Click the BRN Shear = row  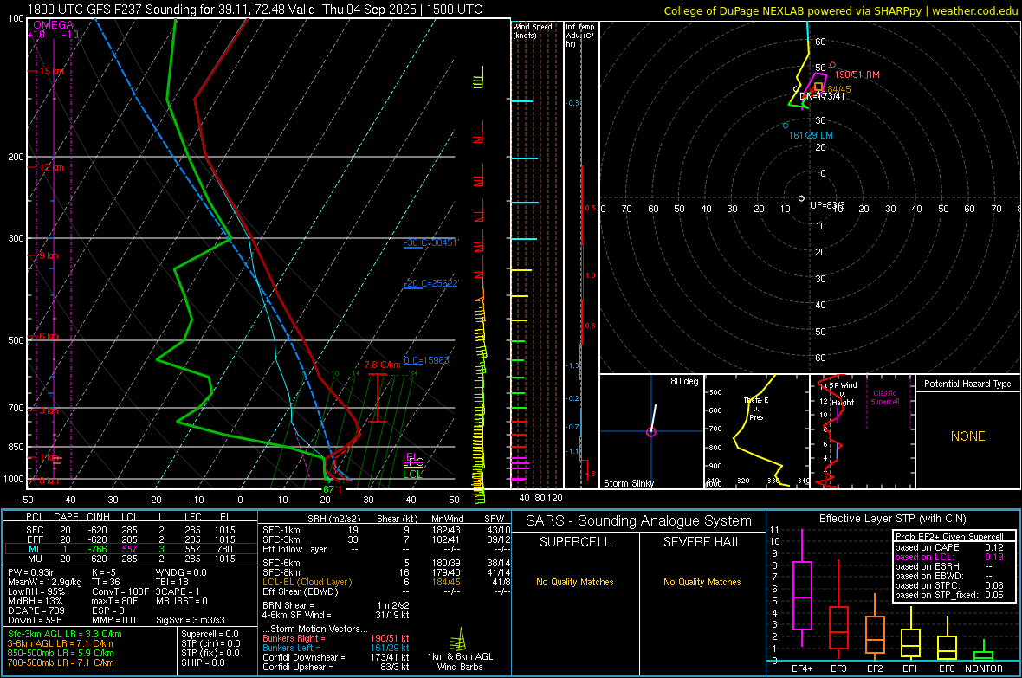tap(336, 605)
